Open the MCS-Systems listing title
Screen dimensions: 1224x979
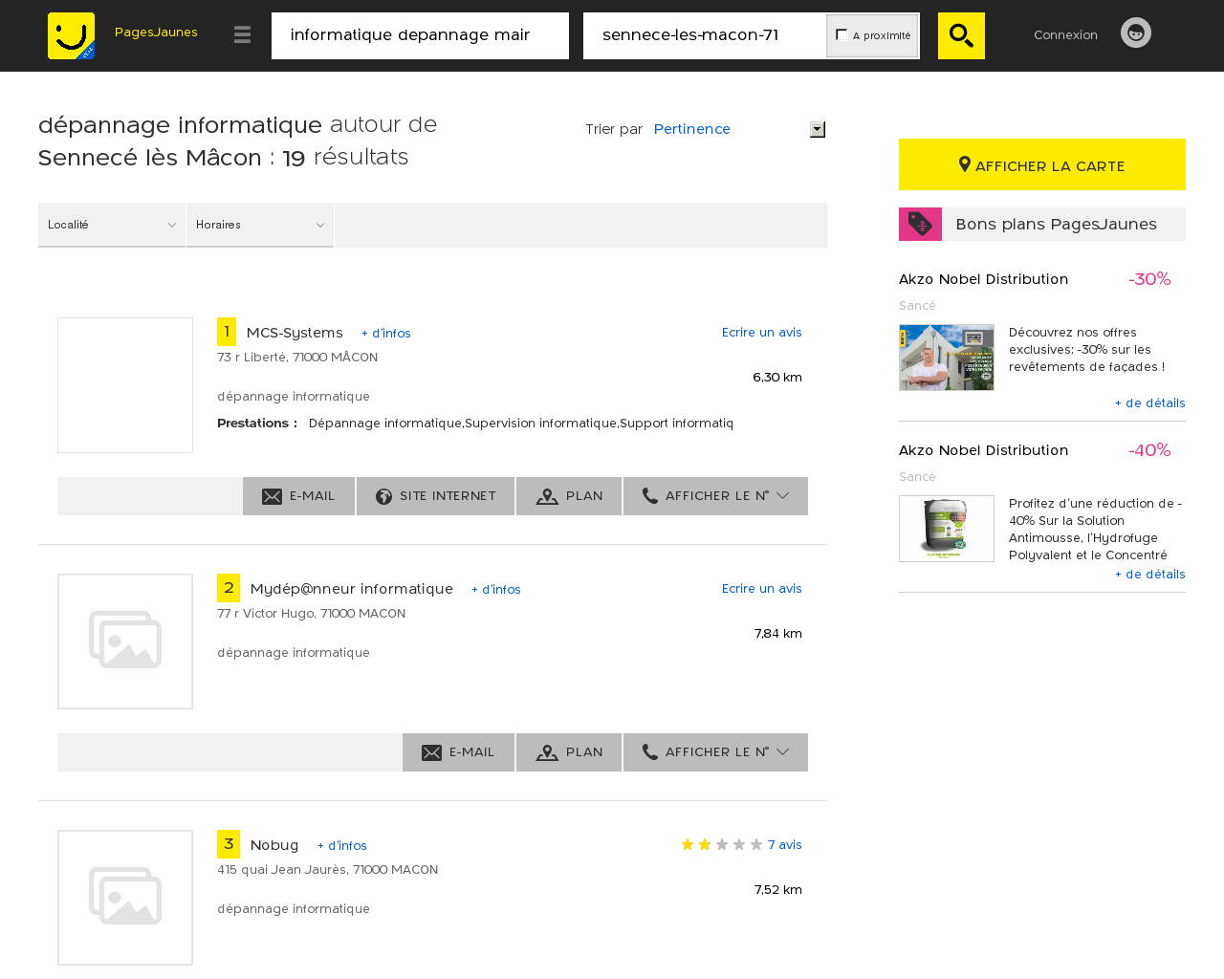[x=295, y=333]
